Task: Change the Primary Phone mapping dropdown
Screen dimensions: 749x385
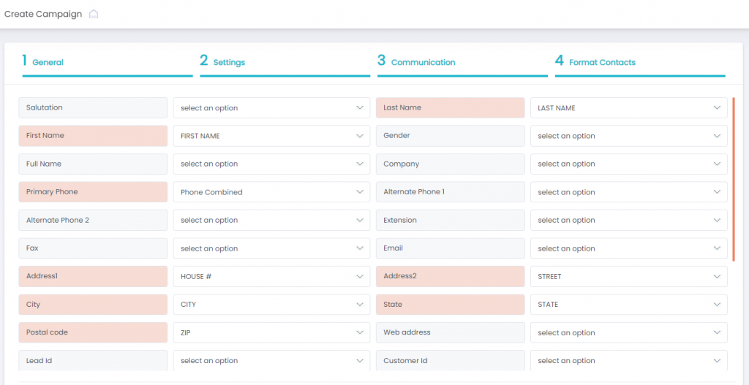Action: coord(271,192)
